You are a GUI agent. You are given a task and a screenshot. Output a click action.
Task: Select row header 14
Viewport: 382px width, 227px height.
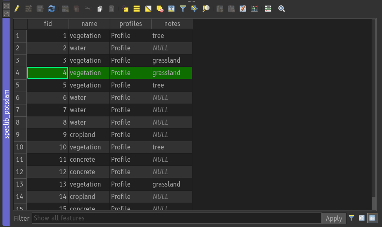(20, 196)
